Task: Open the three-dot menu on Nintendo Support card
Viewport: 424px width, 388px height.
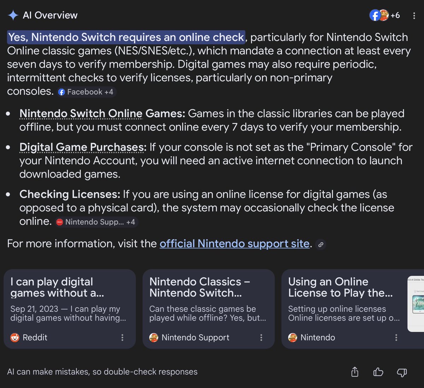Action: click(x=261, y=337)
